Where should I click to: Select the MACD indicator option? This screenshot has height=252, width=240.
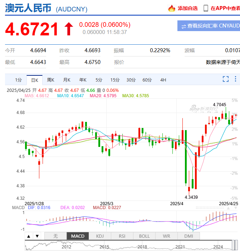(x=78, y=236)
